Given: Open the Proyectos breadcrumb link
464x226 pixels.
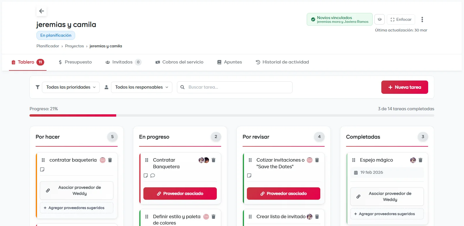Looking at the screenshot, I should tap(74, 46).
